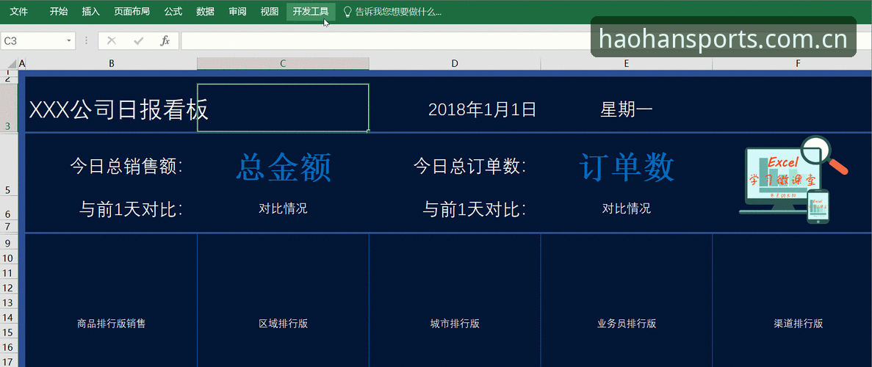
Task: Click 对比情况 cell under 订单数
Action: click(626, 208)
